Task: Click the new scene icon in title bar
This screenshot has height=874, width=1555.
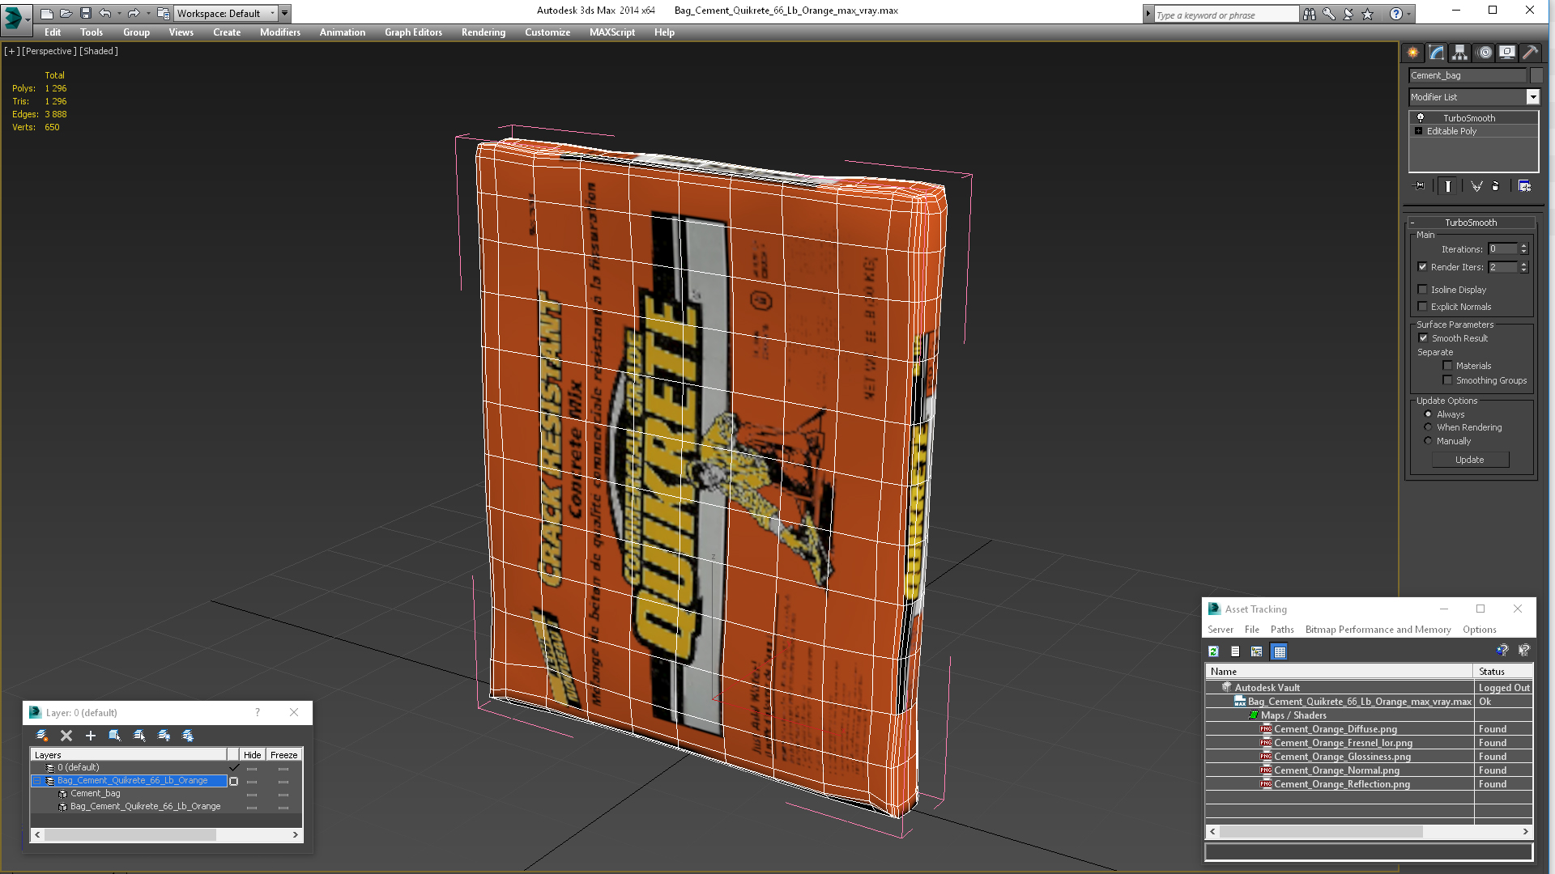Action: click(46, 13)
